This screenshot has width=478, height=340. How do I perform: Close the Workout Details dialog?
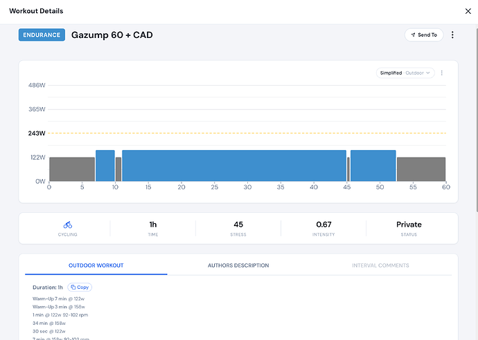coord(468,11)
